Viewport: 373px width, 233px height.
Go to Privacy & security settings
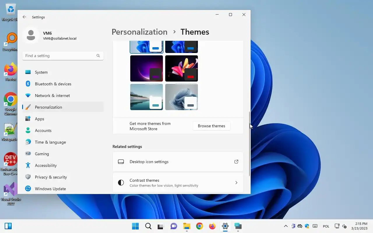coord(63,177)
